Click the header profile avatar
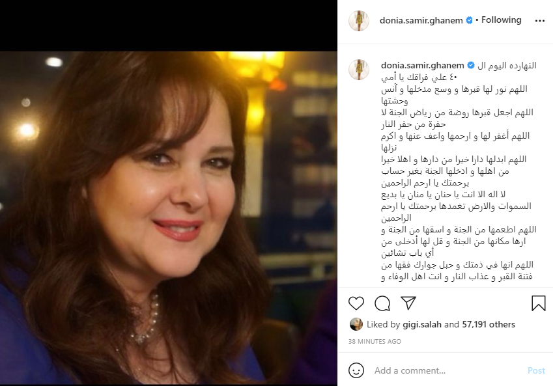The image size is (553, 386). pos(359,21)
